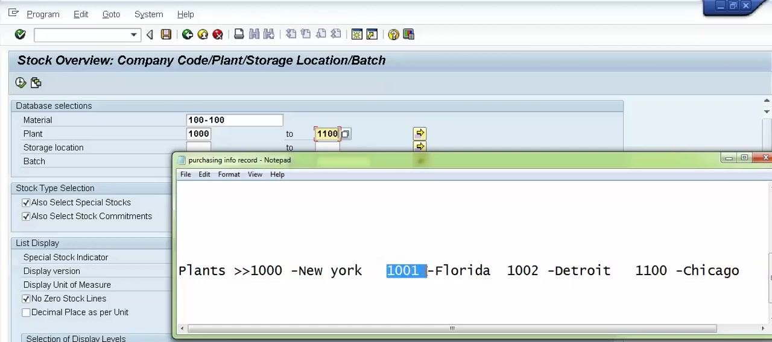
Task: Click Notepad horizontal scroll left arrow
Action: pos(183,329)
